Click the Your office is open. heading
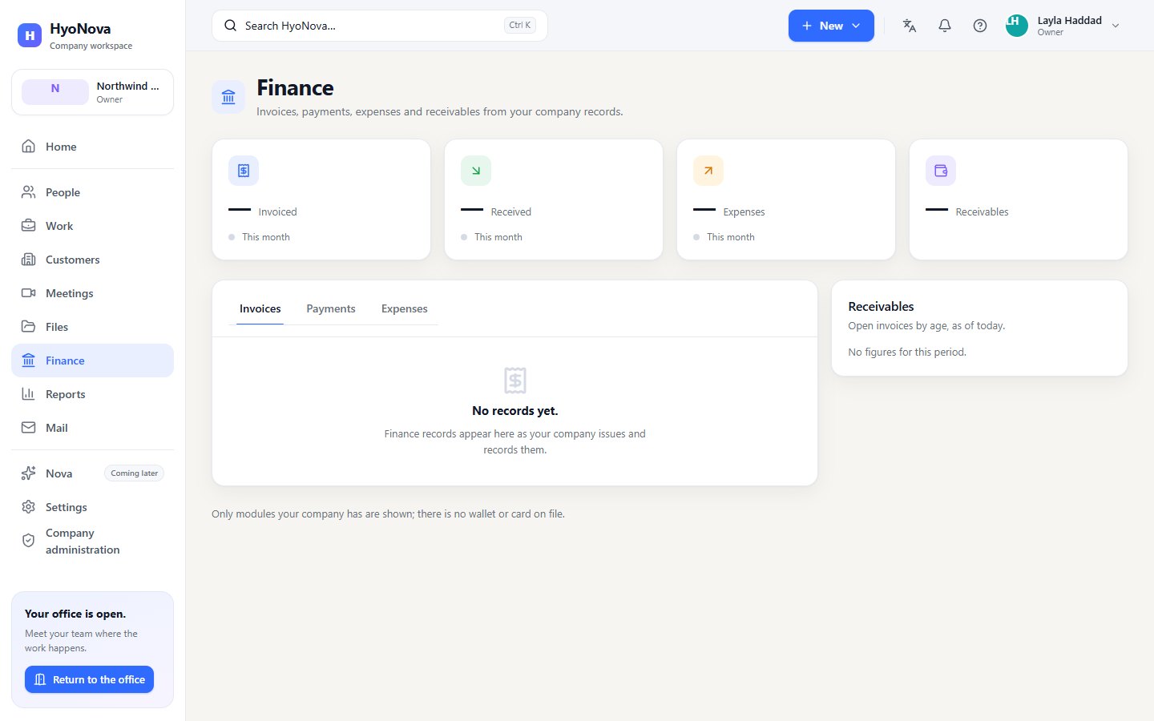The height and width of the screenshot is (721, 1154). click(x=75, y=614)
